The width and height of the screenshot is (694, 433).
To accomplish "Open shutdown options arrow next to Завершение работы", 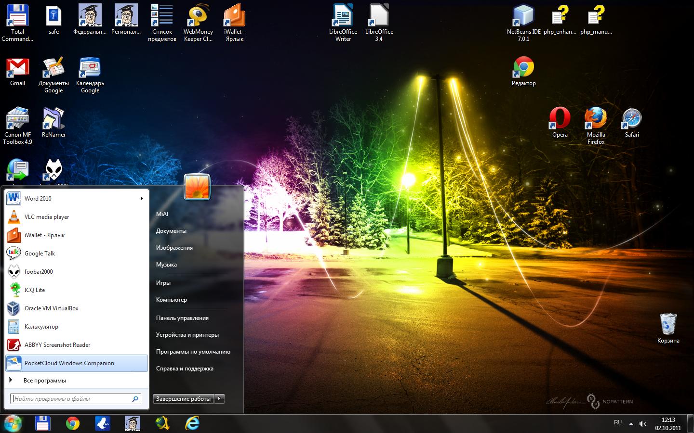I will click(219, 398).
